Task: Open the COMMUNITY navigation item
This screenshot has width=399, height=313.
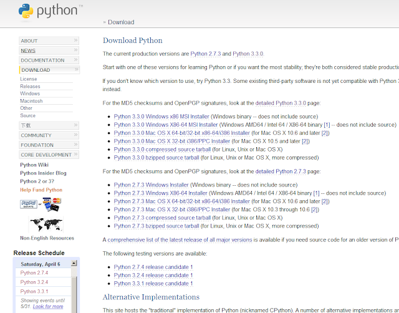Action: pos(49,135)
